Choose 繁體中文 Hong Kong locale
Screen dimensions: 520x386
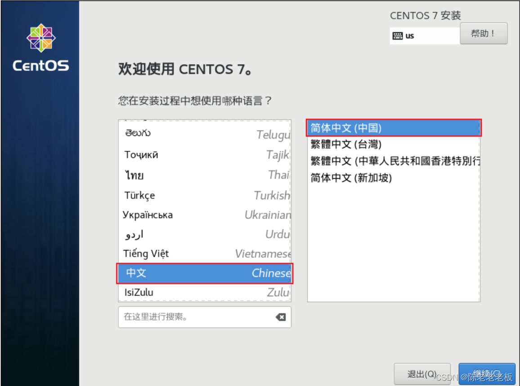point(393,161)
